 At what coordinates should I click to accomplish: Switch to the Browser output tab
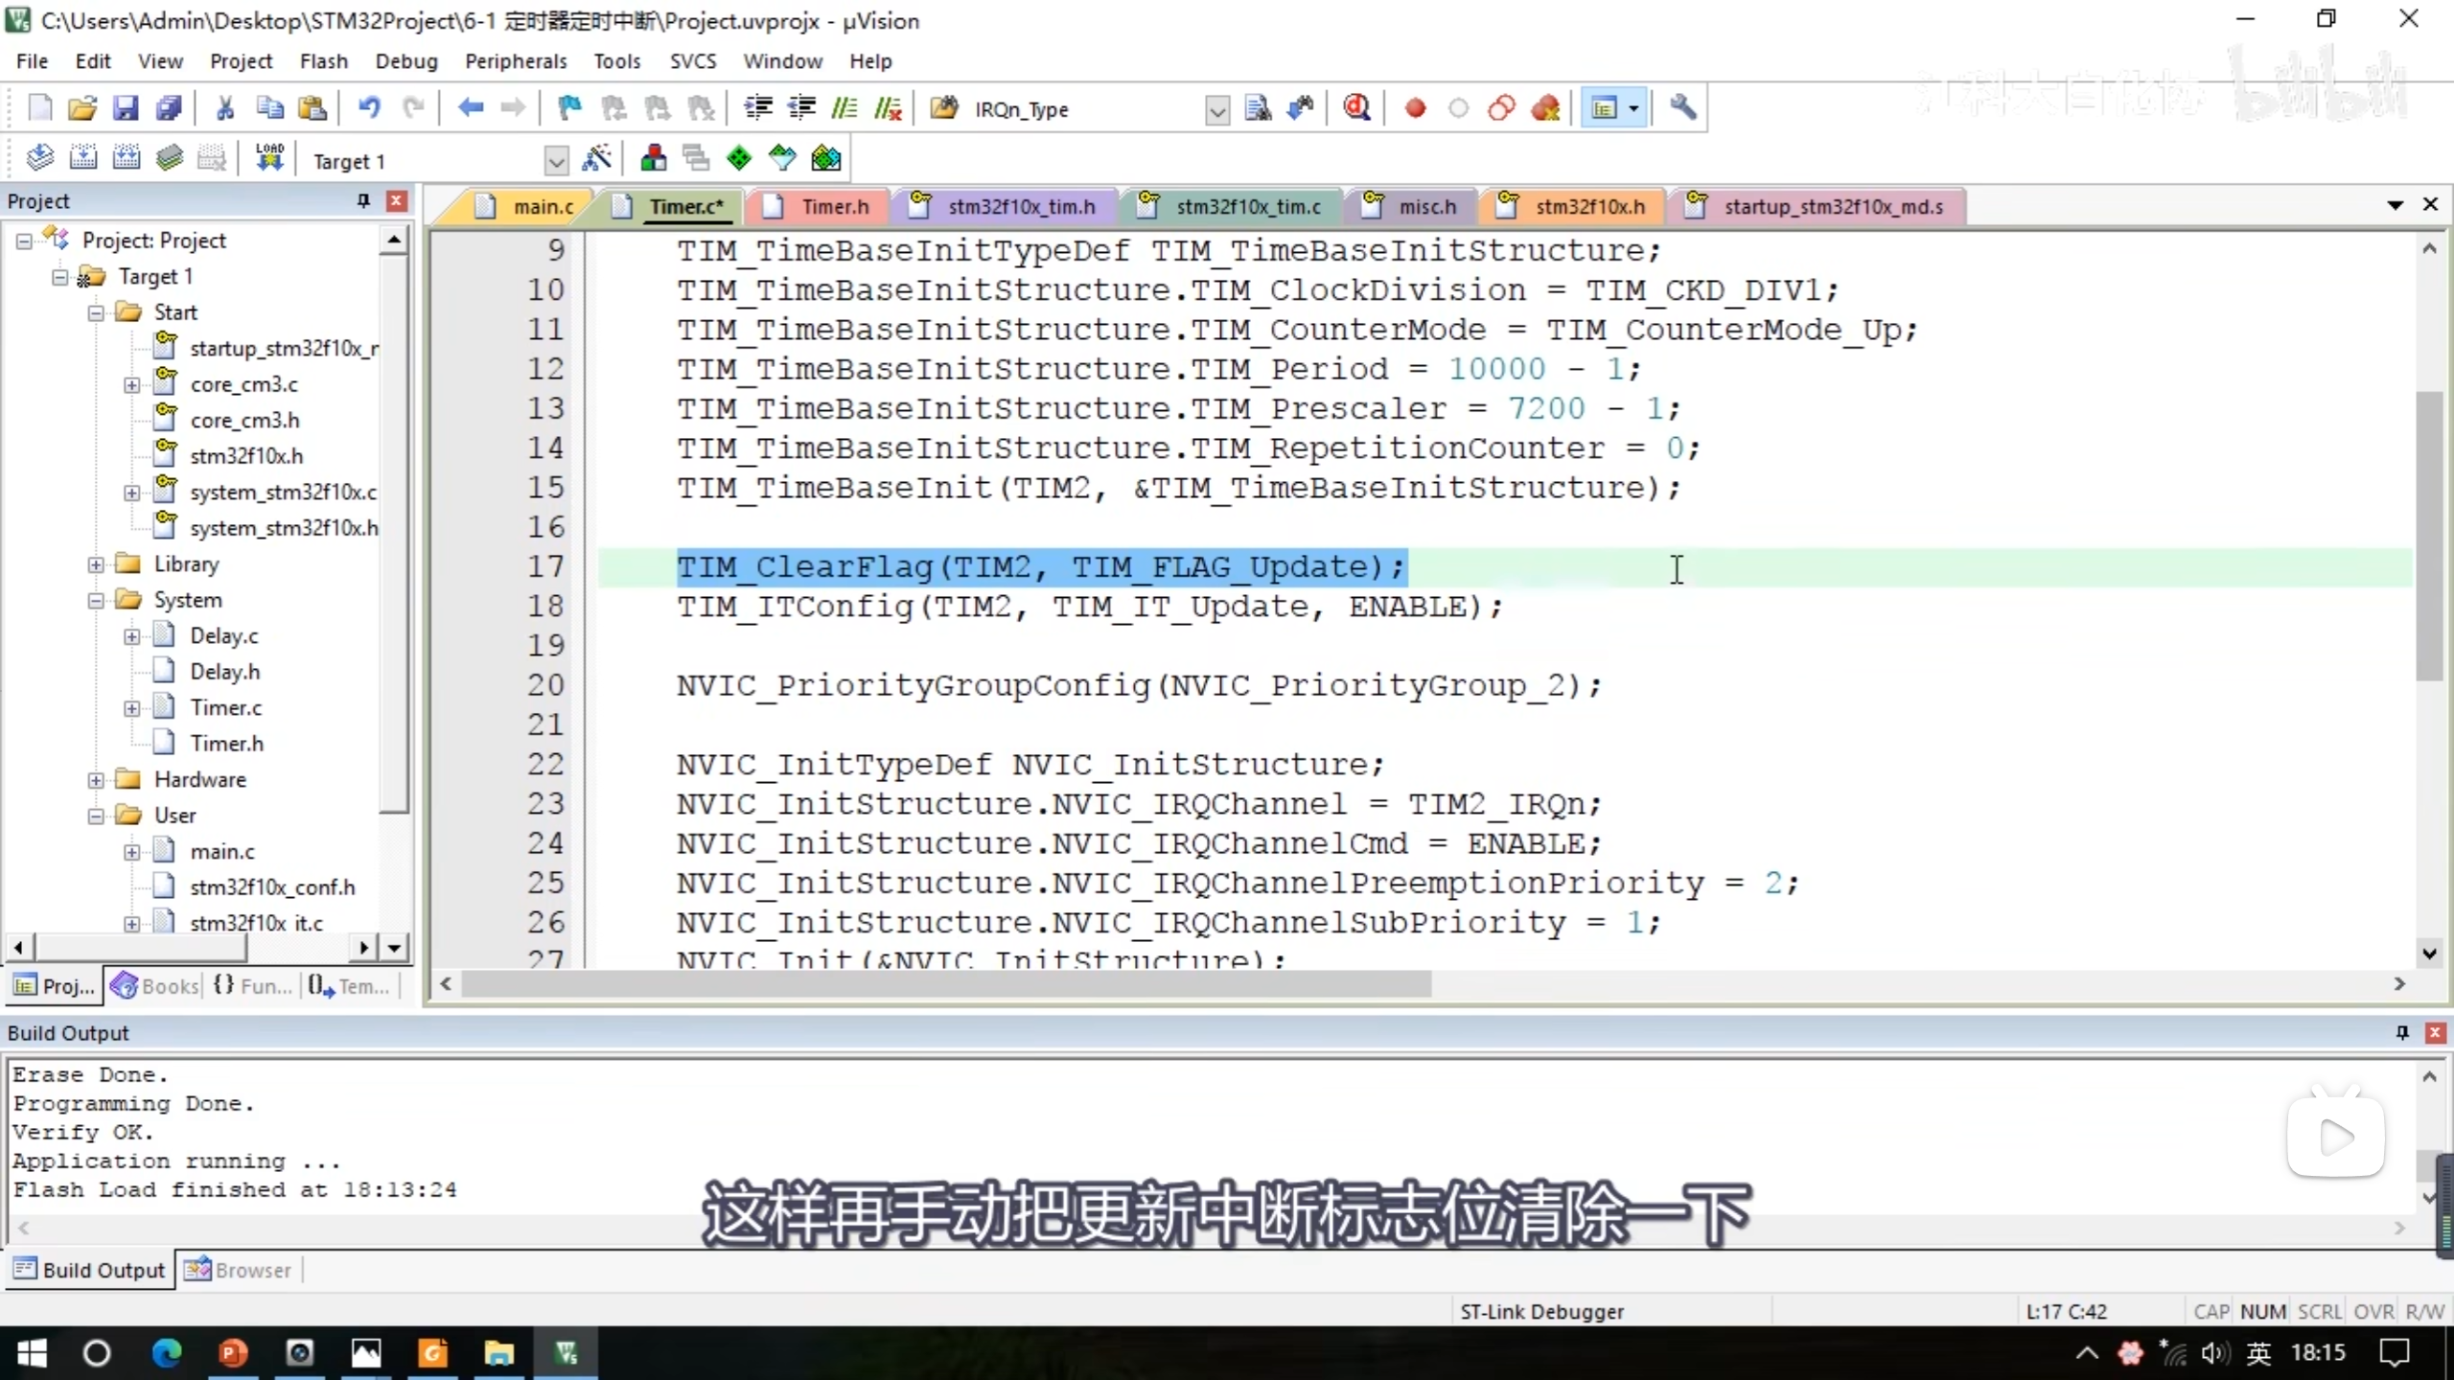point(239,1270)
